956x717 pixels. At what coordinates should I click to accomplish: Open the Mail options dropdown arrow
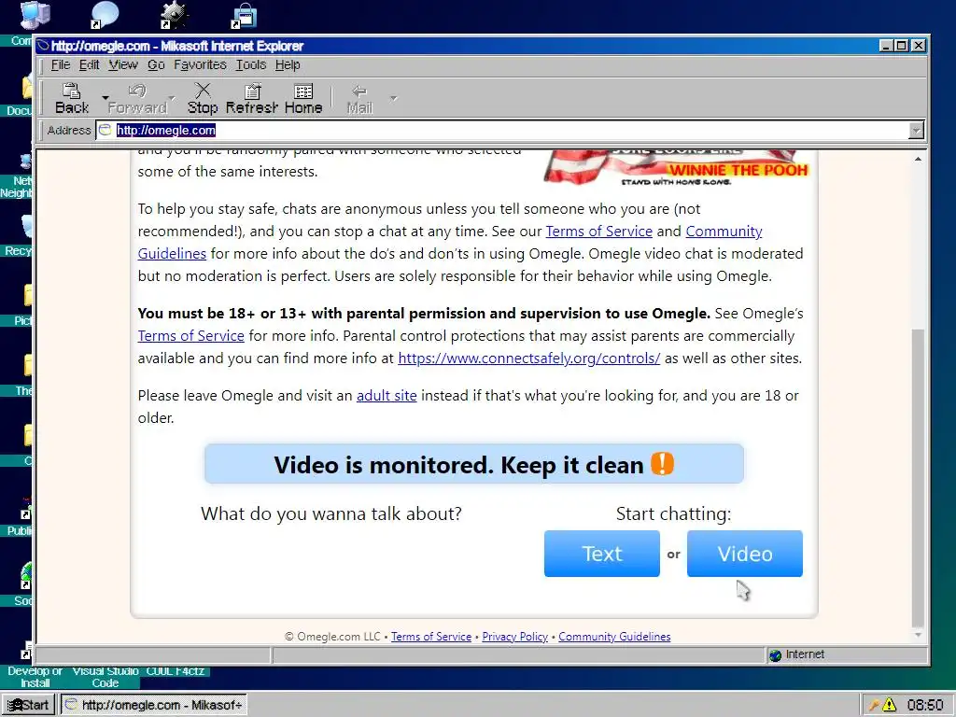click(x=393, y=97)
